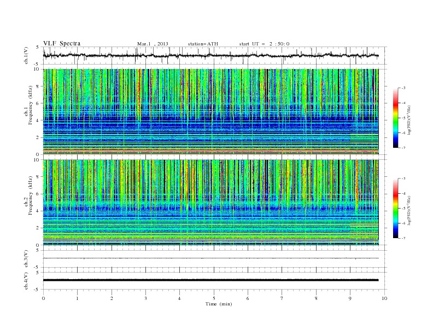Viewport: 433px width, 335px height.
Task: Click time axis tick label "6"
Action: coord(248,298)
